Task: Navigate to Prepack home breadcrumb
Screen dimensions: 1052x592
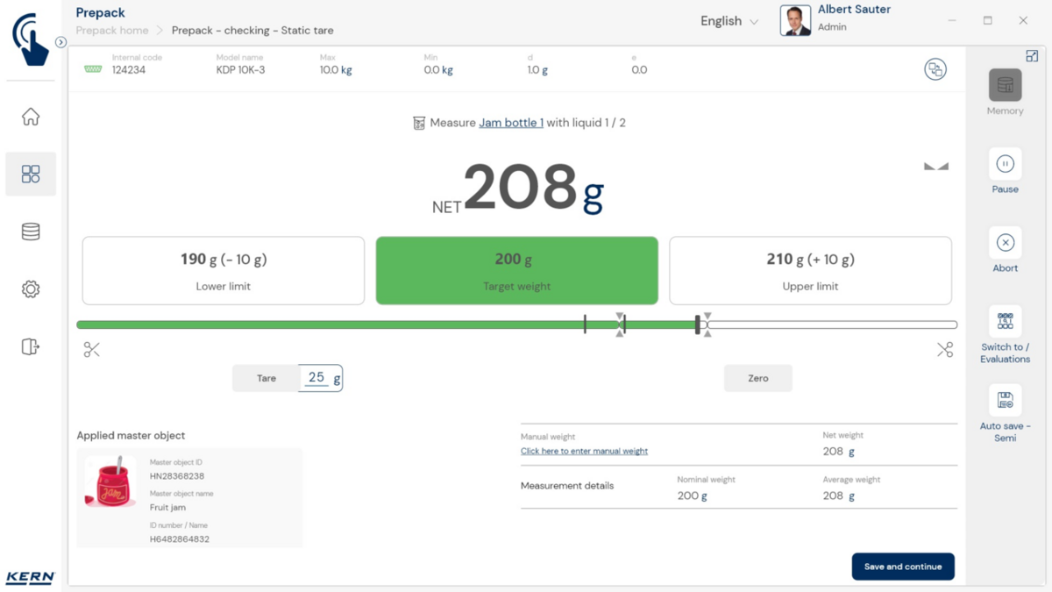Action: pos(111,31)
